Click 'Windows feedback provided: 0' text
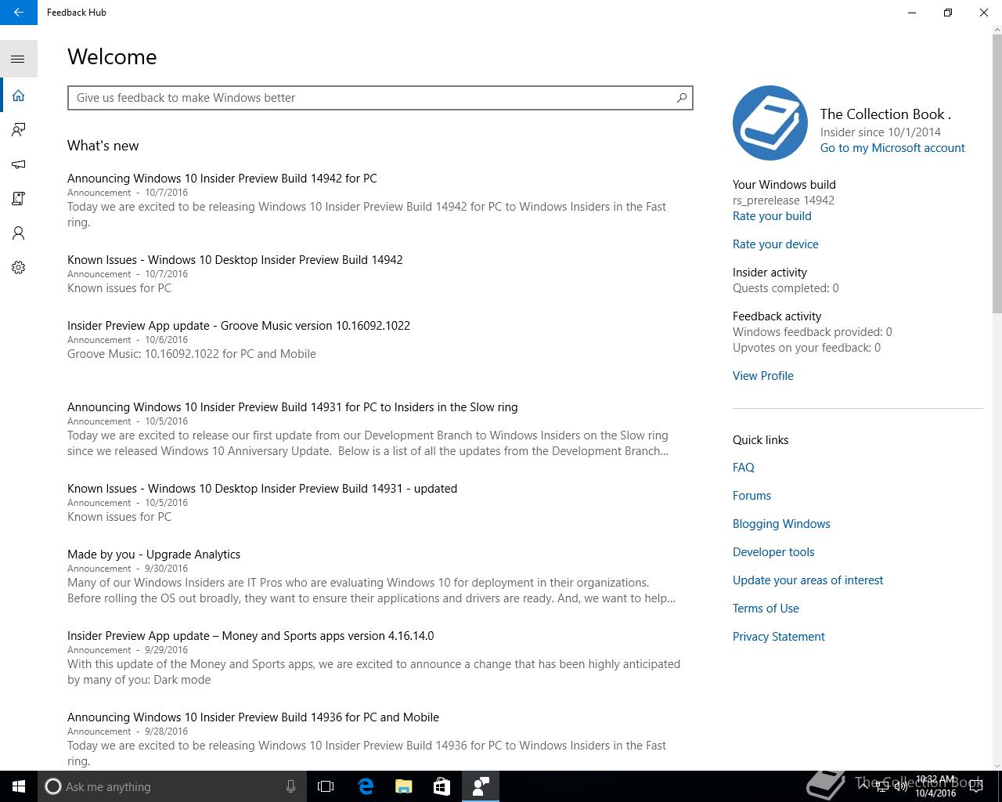 (813, 332)
